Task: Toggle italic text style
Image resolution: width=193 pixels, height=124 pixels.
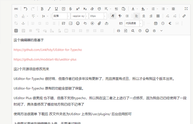Action: 49,9
